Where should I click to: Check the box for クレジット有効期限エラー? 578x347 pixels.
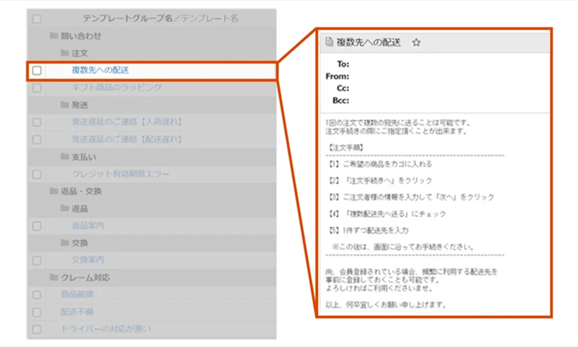[x=37, y=174]
